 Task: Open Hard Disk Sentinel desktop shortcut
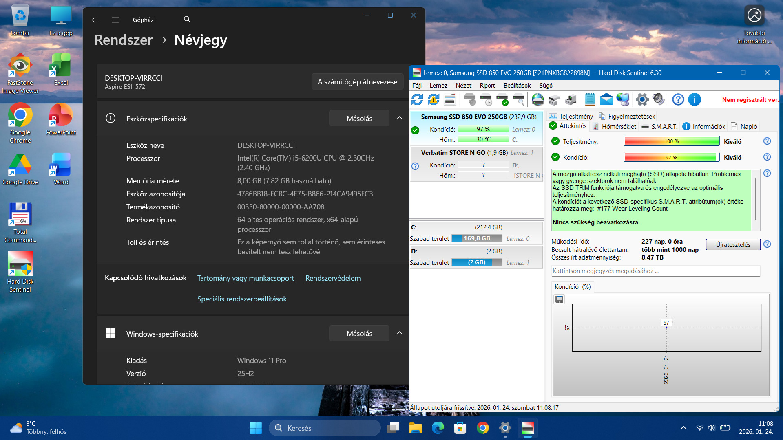pos(20,272)
